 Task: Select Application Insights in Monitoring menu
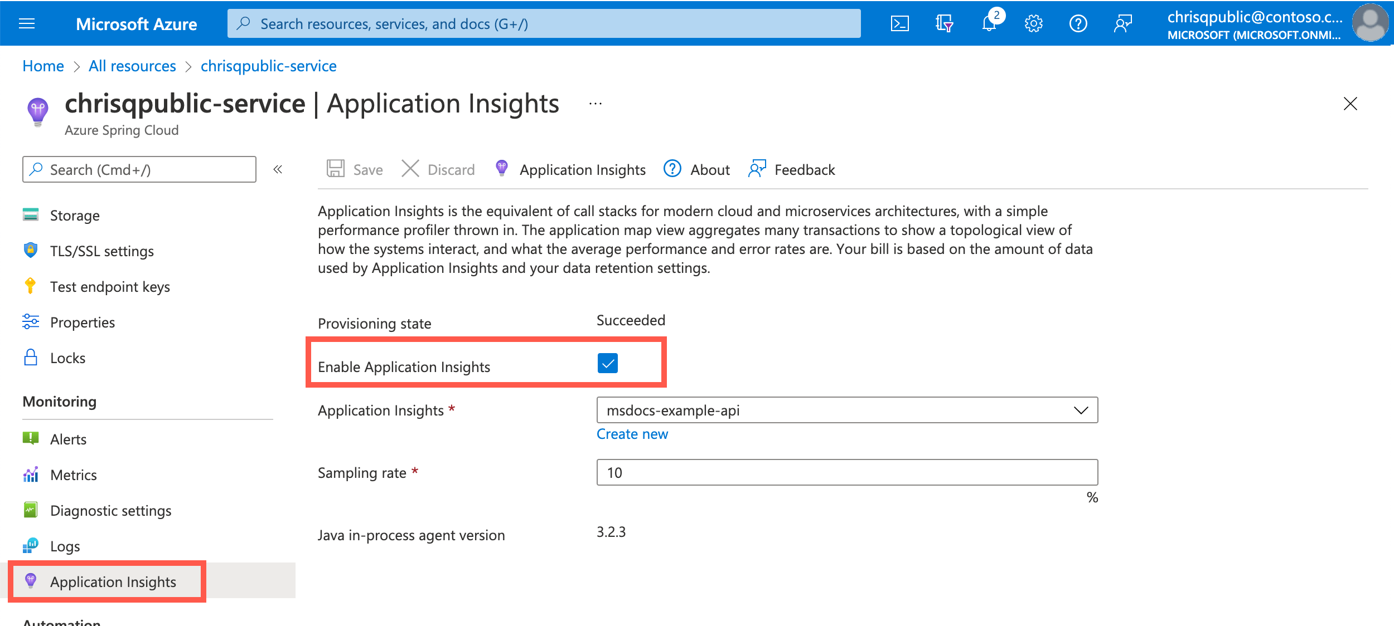coord(113,581)
